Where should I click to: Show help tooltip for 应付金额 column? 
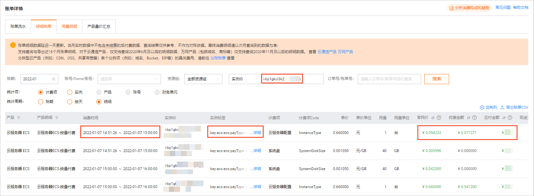click(510, 118)
